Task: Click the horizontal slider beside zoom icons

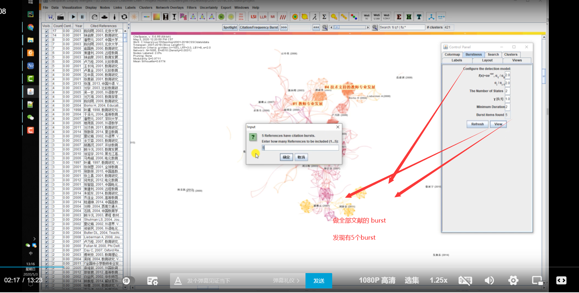Action: pyautogui.click(x=350, y=27)
